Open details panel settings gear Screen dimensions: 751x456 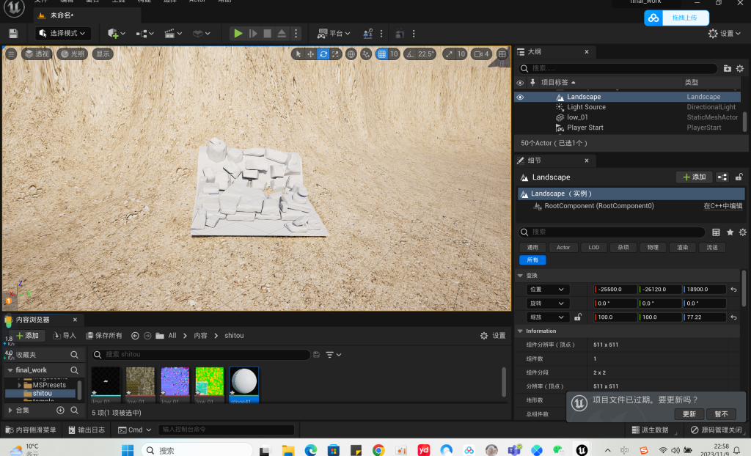[x=742, y=232]
